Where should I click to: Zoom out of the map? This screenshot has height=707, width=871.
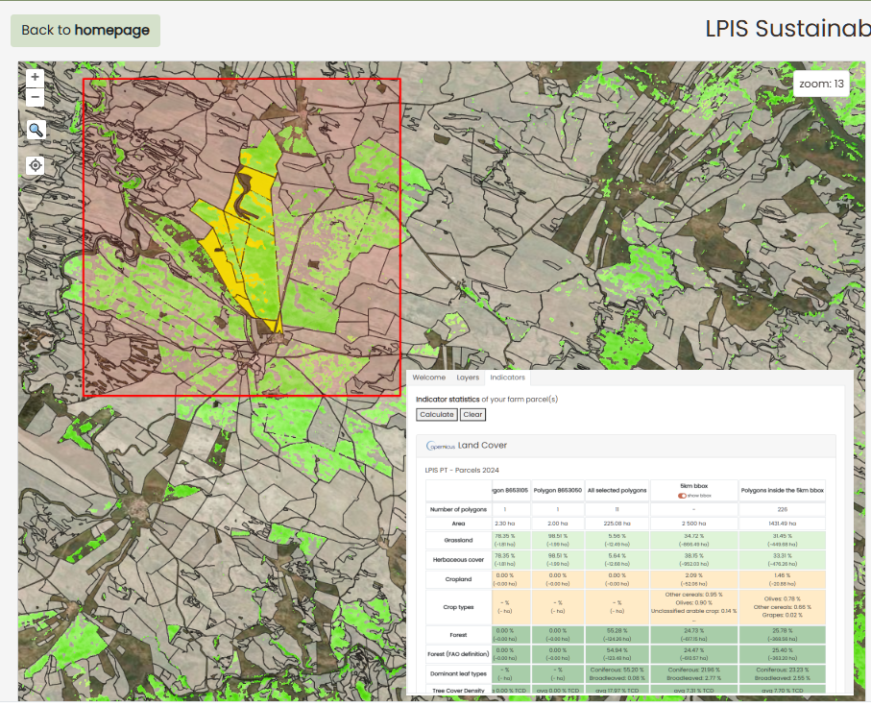[x=36, y=97]
